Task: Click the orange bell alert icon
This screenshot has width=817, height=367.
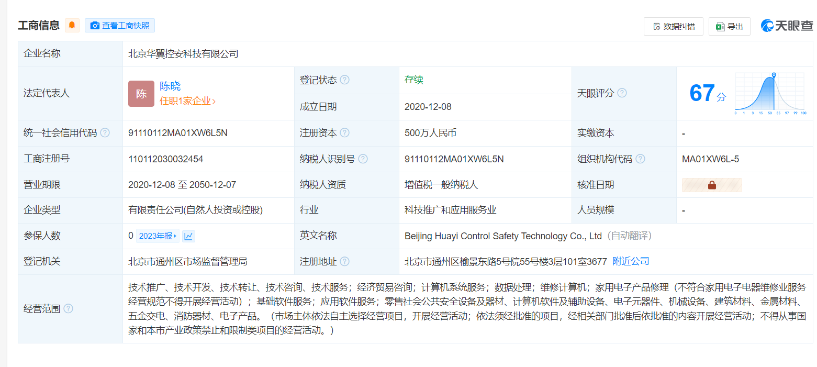Action: pos(72,25)
